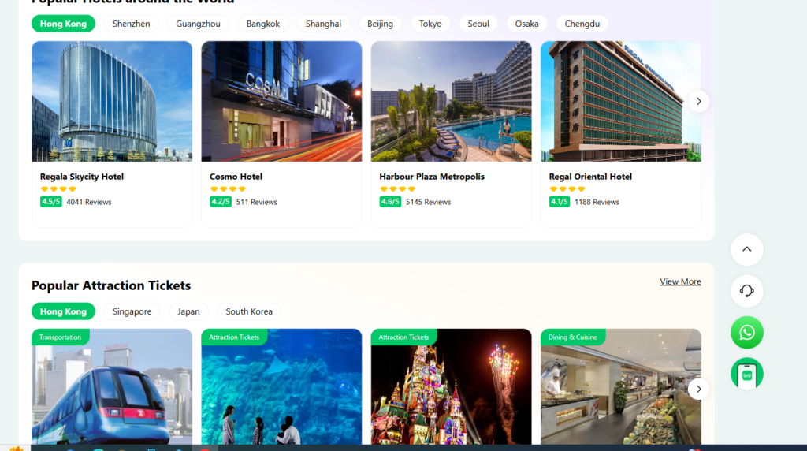Click Harbour Plaza Metropolis pool image
The height and width of the screenshot is (451, 807).
click(x=451, y=101)
